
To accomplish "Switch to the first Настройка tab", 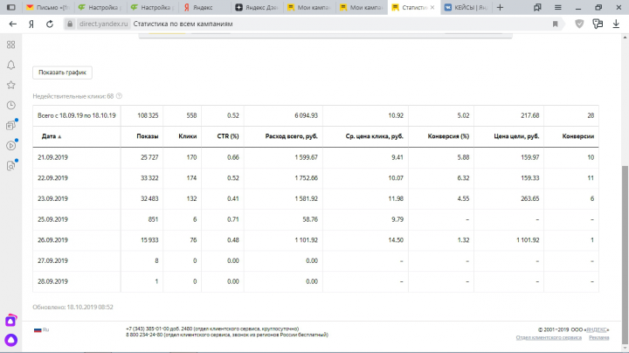I will 100,7.
